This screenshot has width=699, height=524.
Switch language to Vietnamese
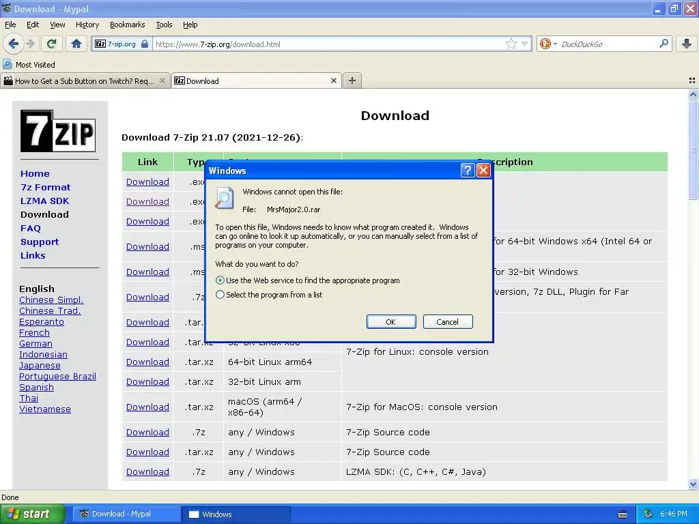pyautogui.click(x=45, y=409)
